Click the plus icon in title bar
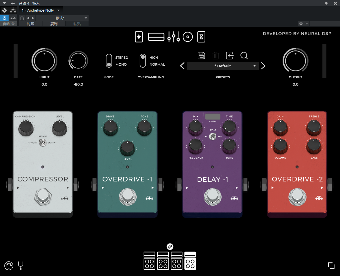340x276 pixels. pos(13,3)
